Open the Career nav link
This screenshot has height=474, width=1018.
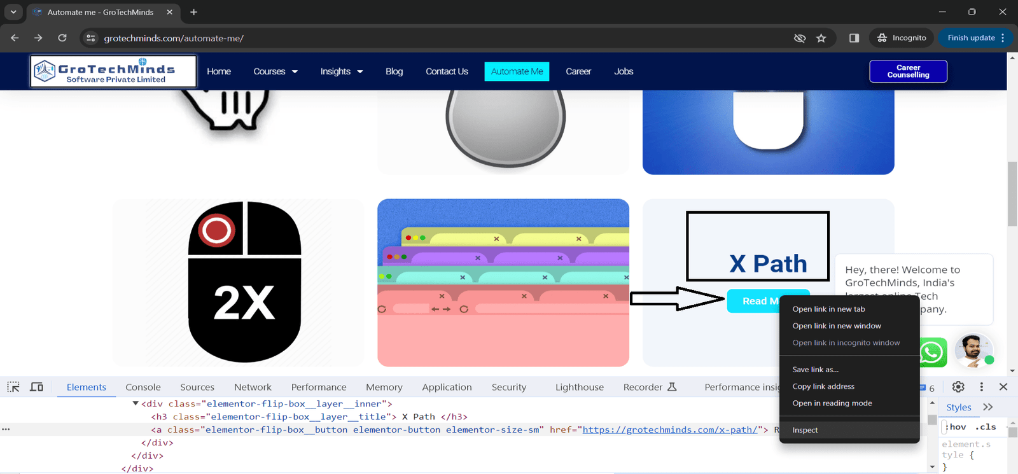click(578, 71)
